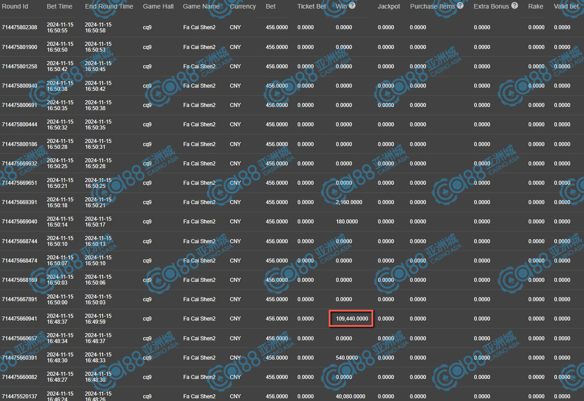
Task: Click Fa Cai Shen2 in round 714475660391 row
Action: point(199,358)
